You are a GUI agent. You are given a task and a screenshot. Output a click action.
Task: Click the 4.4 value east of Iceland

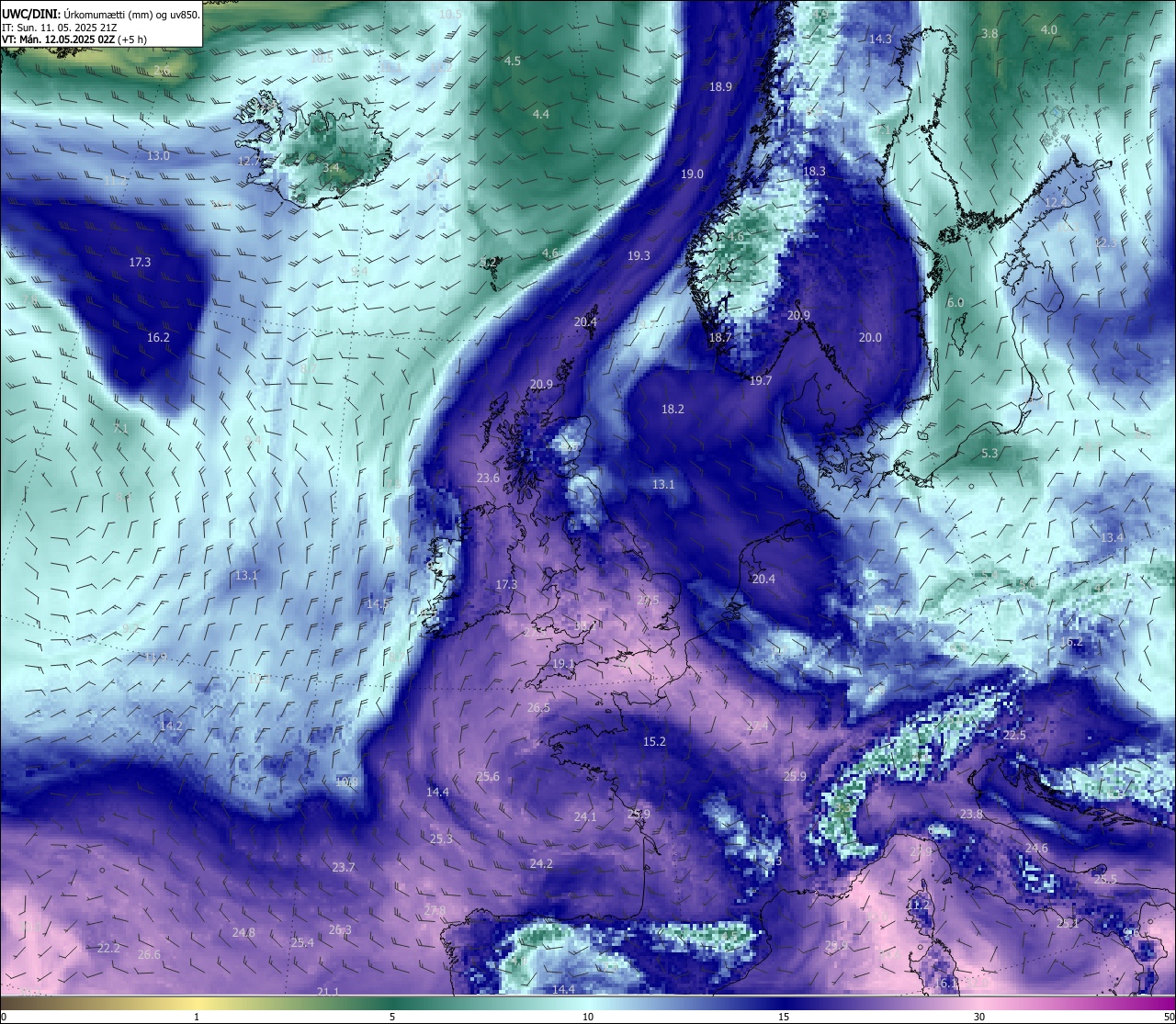click(541, 115)
